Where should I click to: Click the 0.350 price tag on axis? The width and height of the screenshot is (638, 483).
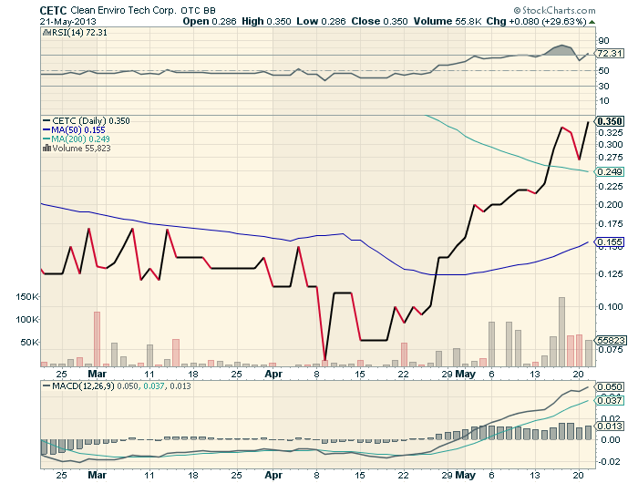click(610, 121)
